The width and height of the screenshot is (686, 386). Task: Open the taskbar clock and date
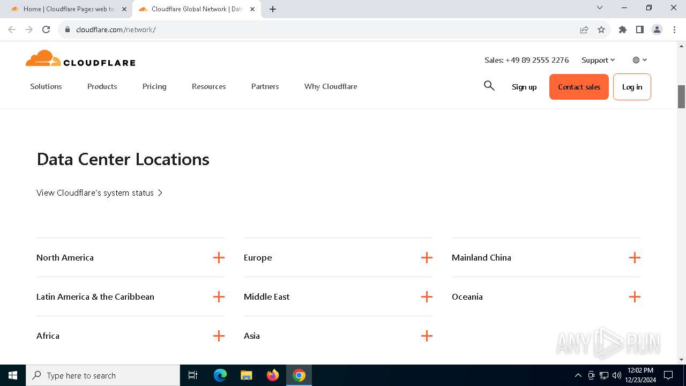click(640, 375)
